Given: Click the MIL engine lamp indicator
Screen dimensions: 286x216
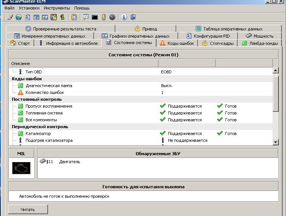Looking at the screenshot, I should tap(21, 168).
